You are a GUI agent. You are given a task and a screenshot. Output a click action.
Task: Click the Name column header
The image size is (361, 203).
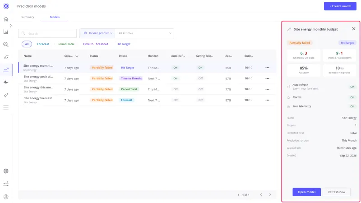click(28, 56)
